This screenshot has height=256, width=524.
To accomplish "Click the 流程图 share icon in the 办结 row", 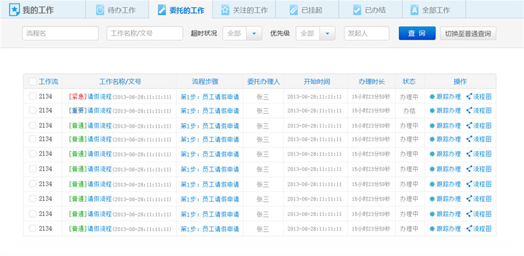I will pyautogui.click(x=469, y=110).
